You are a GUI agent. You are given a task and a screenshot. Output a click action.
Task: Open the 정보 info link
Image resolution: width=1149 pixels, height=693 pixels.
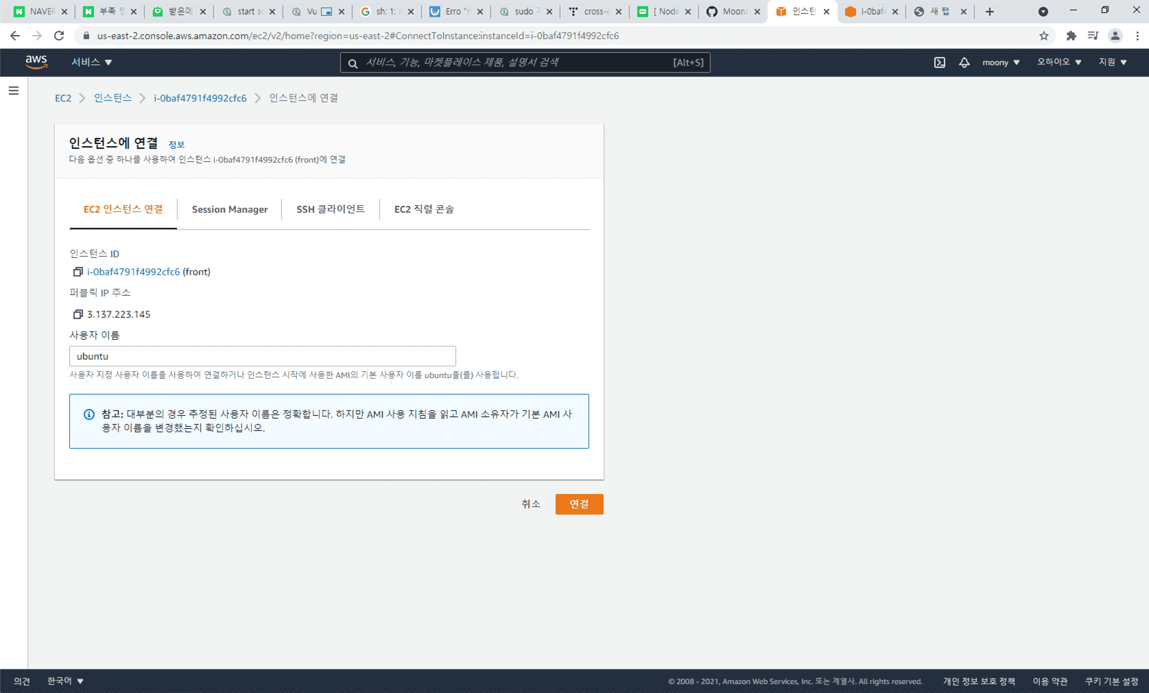point(176,144)
